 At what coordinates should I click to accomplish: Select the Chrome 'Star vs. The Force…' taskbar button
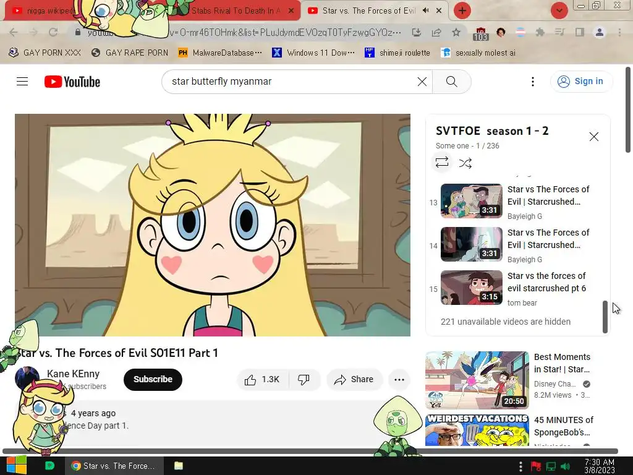114,466
